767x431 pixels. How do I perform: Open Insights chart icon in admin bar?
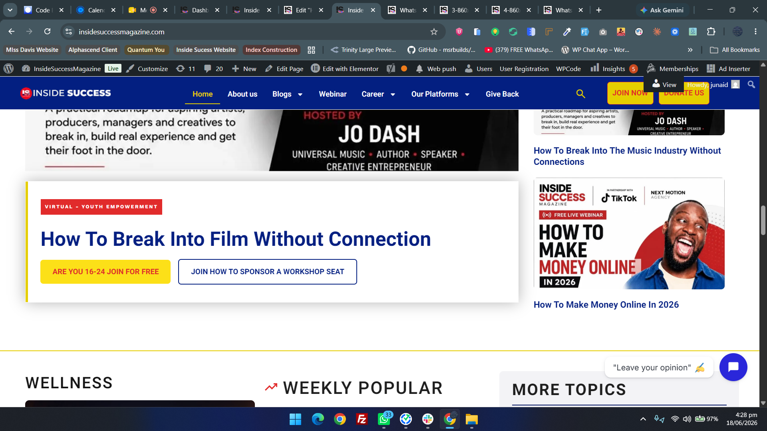[x=595, y=68]
